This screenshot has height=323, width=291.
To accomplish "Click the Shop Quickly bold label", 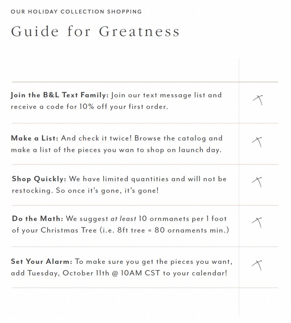I will point(39,179).
